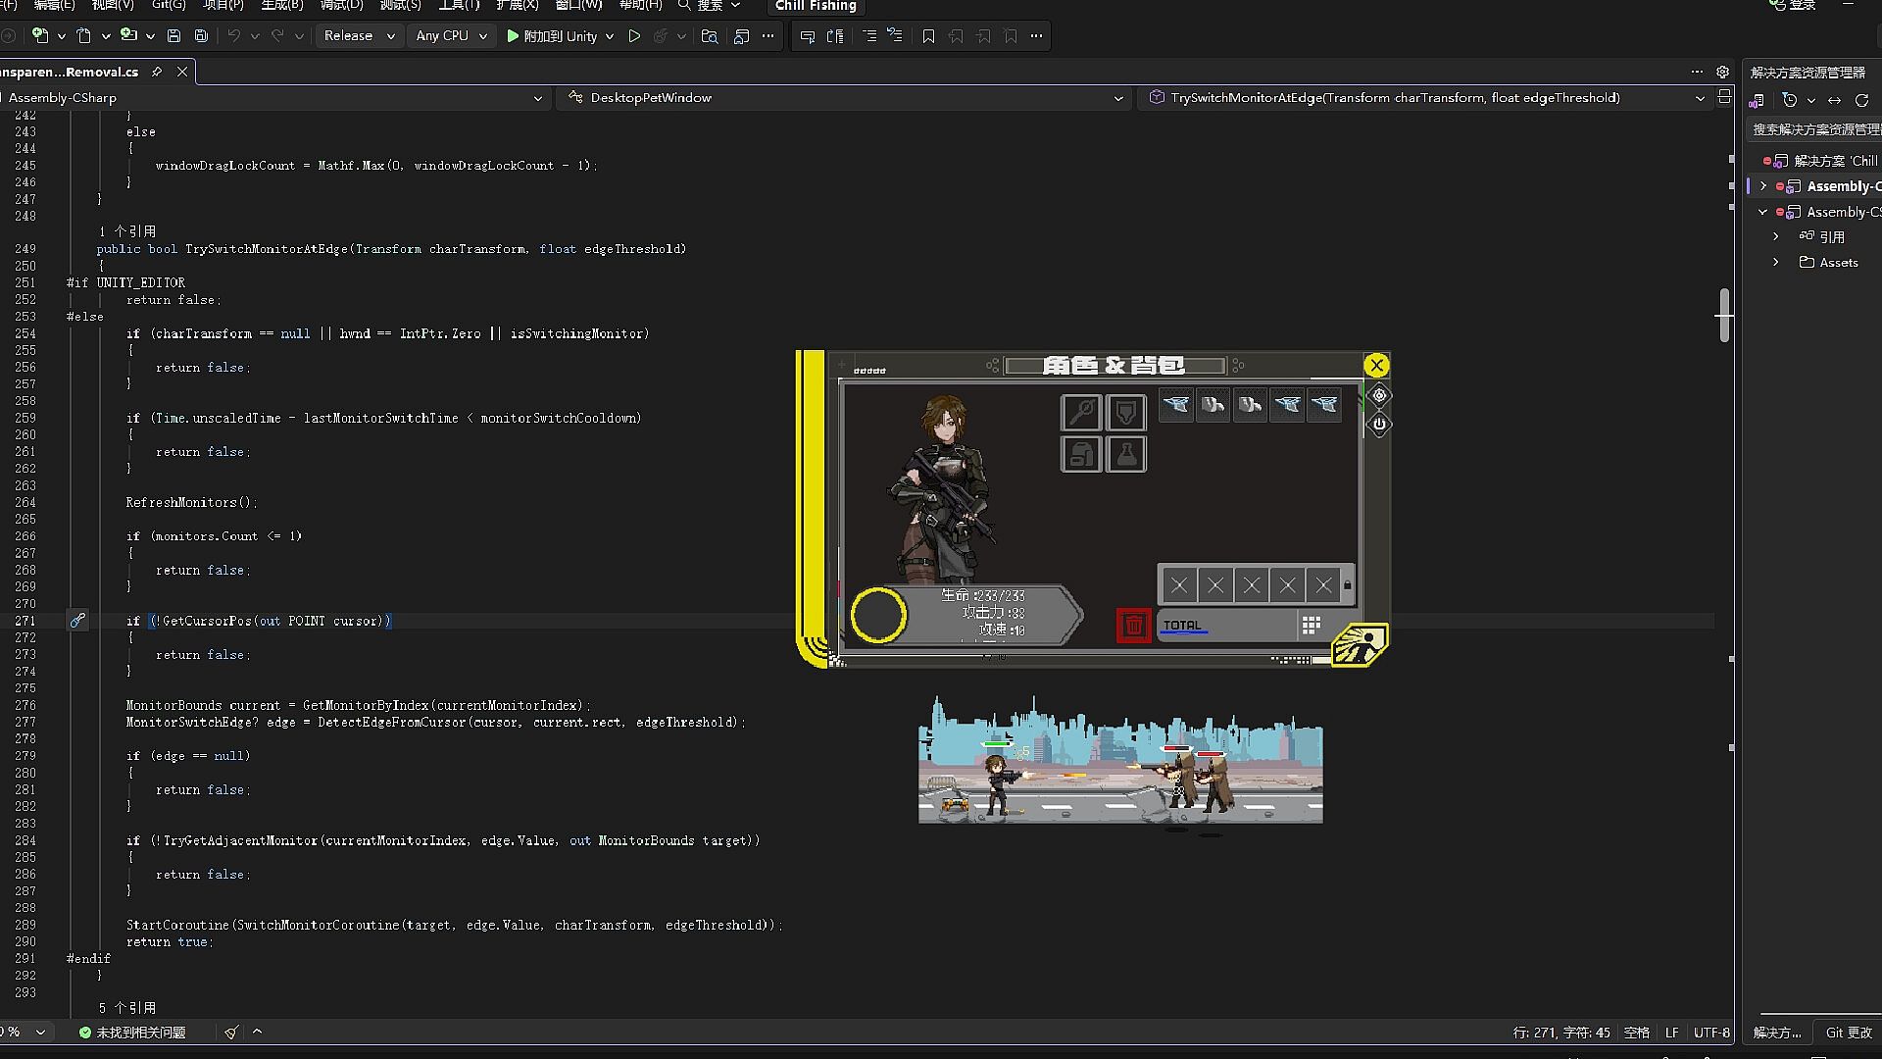
Task: Open the attach-to-Unity dropdown arrow
Action: (x=610, y=36)
